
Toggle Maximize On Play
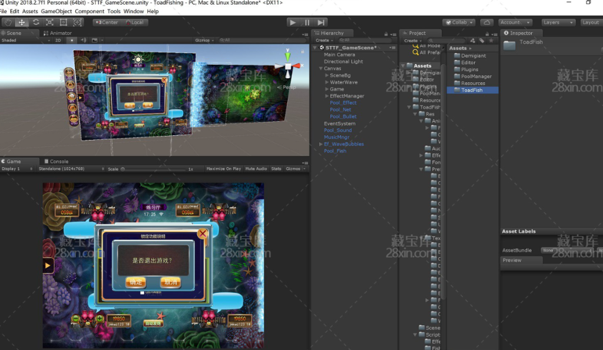point(223,169)
